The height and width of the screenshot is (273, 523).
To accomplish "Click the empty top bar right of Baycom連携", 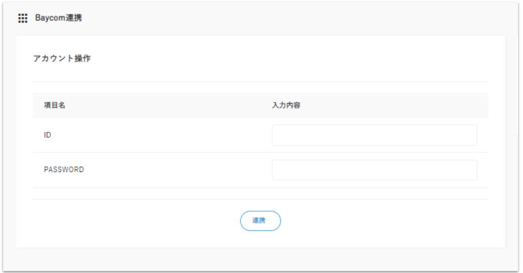I will coord(301,19).
